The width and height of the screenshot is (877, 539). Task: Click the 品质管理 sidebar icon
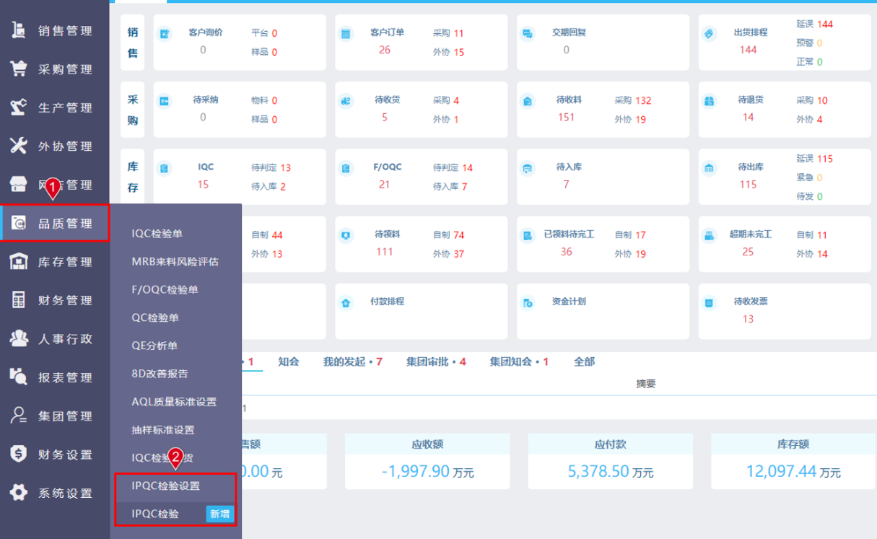(x=19, y=223)
